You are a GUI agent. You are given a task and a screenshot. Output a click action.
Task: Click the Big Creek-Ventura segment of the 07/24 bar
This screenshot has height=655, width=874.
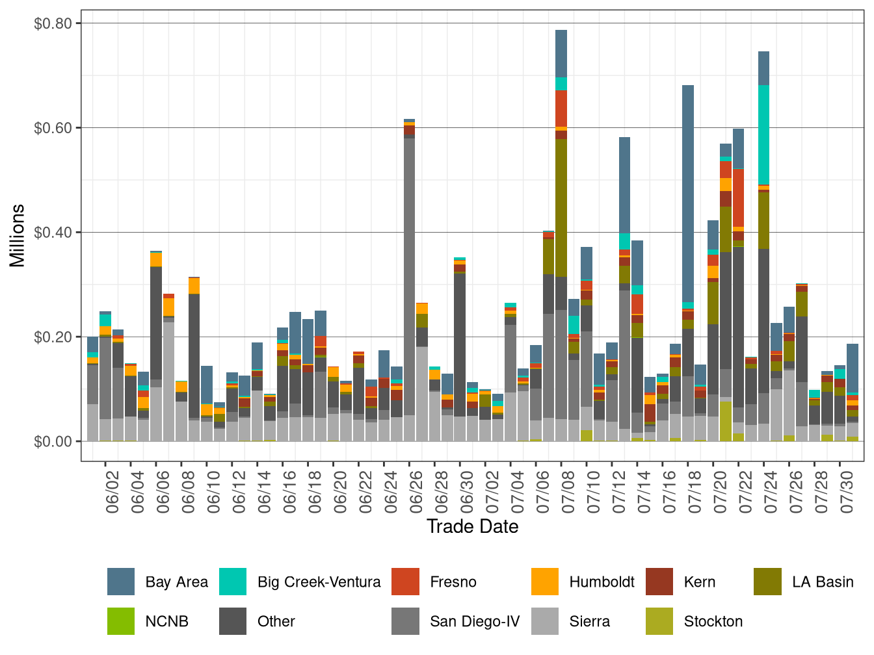point(764,135)
